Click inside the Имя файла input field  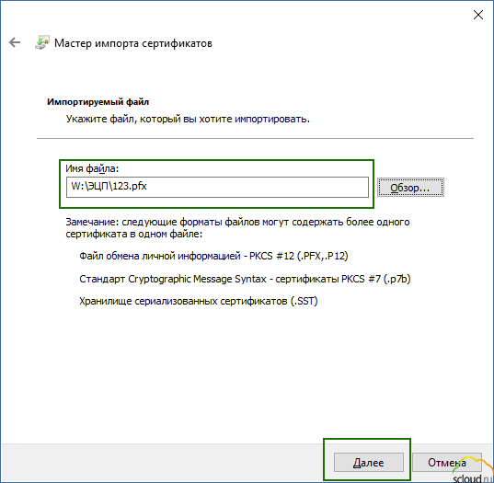pos(217,187)
